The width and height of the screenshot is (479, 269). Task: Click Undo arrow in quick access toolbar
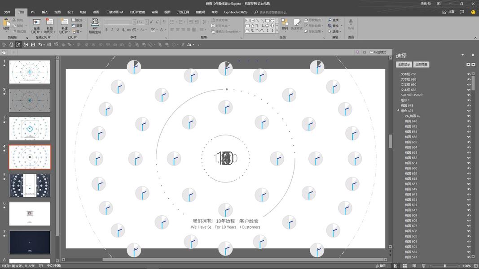pyautogui.click(x=40, y=44)
